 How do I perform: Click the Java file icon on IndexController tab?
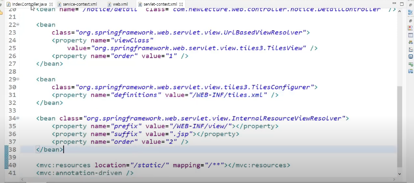pos(9,4)
